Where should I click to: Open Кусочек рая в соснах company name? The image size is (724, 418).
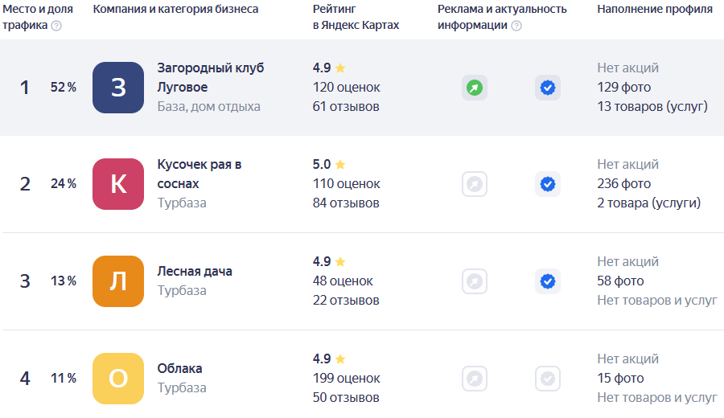(x=200, y=174)
